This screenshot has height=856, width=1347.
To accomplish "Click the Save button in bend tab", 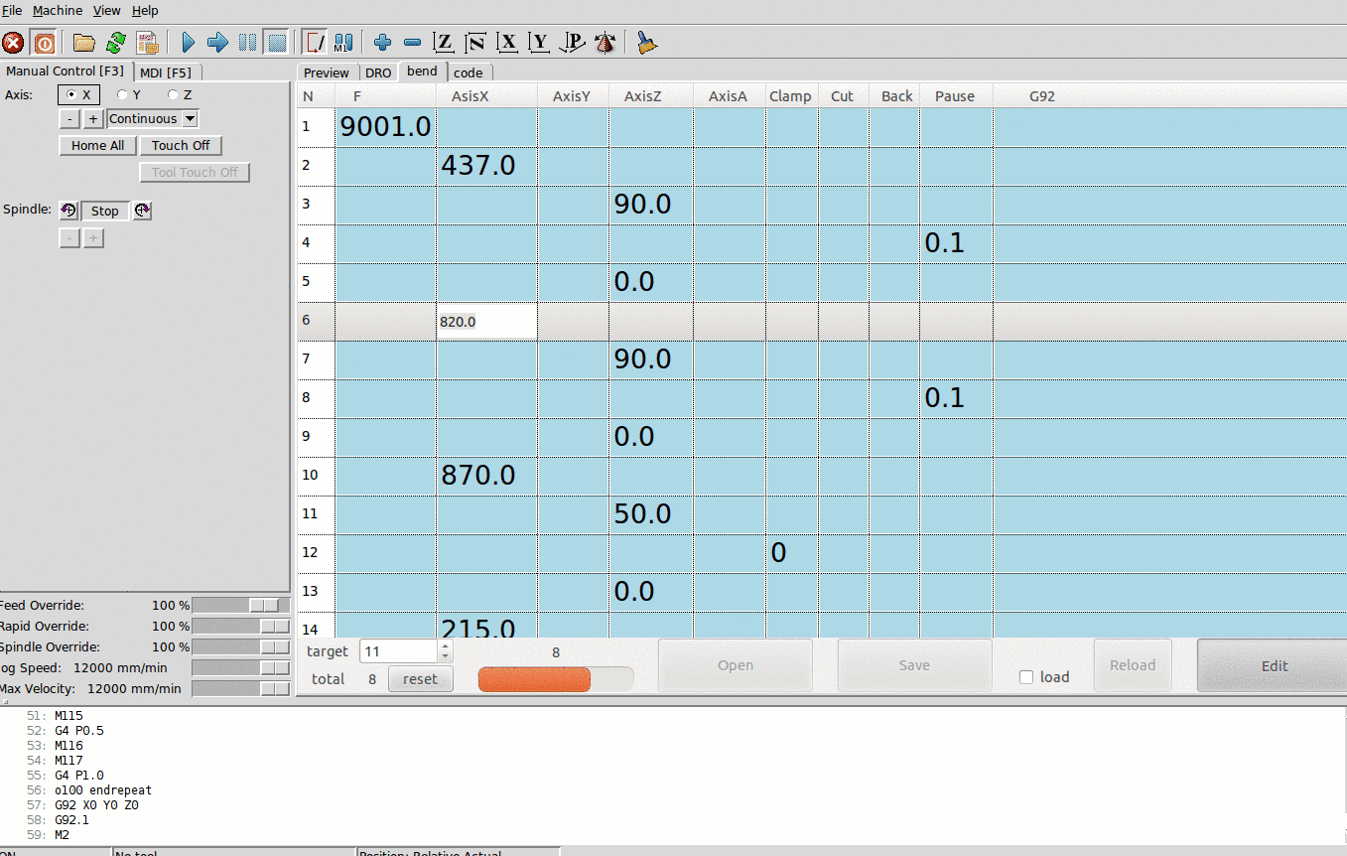I will [914, 665].
